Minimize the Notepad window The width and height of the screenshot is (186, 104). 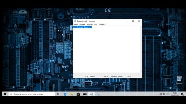click(127, 21)
